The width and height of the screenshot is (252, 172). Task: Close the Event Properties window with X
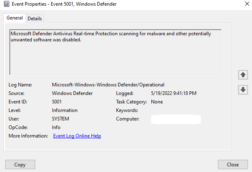(247, 4)
